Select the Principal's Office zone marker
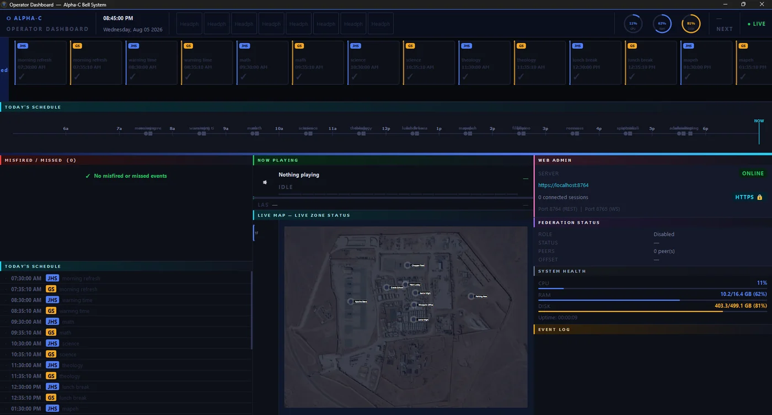This screenshot has height=415, width=772. pos(414,305)
